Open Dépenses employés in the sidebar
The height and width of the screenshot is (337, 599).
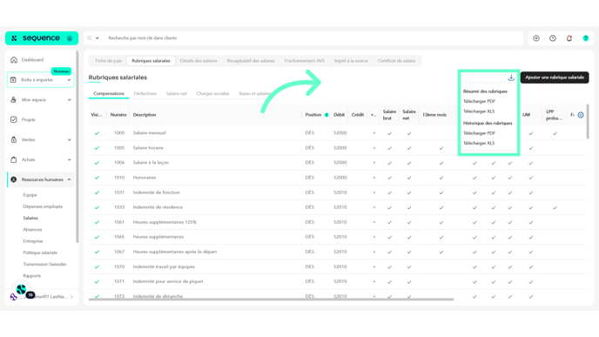click(x=43, y=206)
